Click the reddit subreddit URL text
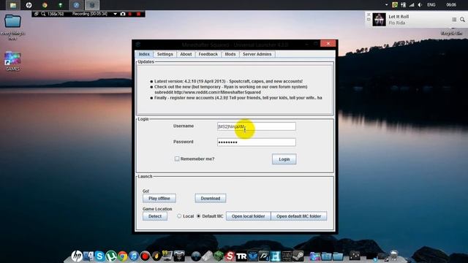 tap(217, 92)
